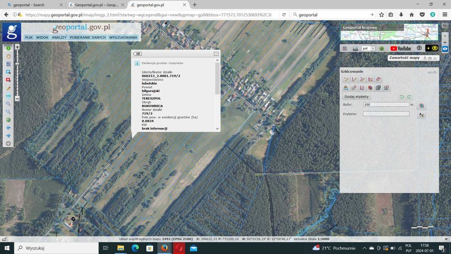451x254 pixels.
Task: Select the freehand shape sketch tool
Action: click(378, 79)
